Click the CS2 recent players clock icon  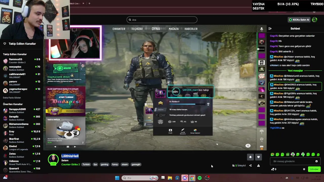261,139
